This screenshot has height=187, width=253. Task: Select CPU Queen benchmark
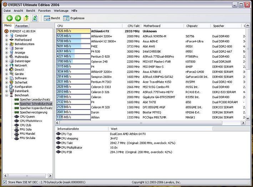(x=27, y=117)
